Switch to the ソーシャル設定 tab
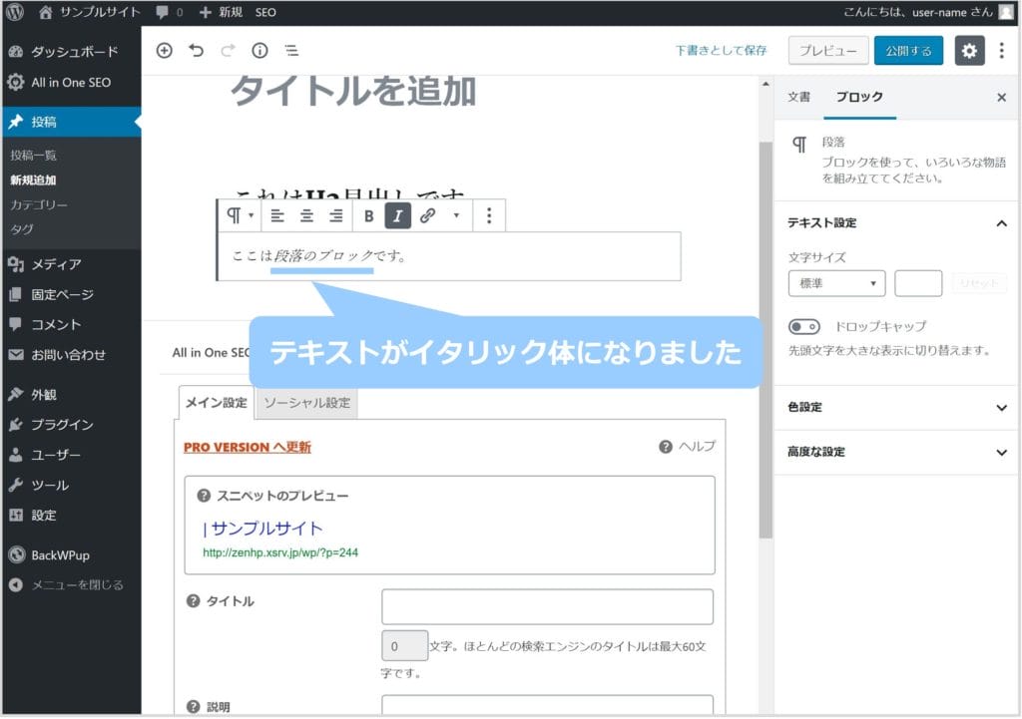 (306, 403)
